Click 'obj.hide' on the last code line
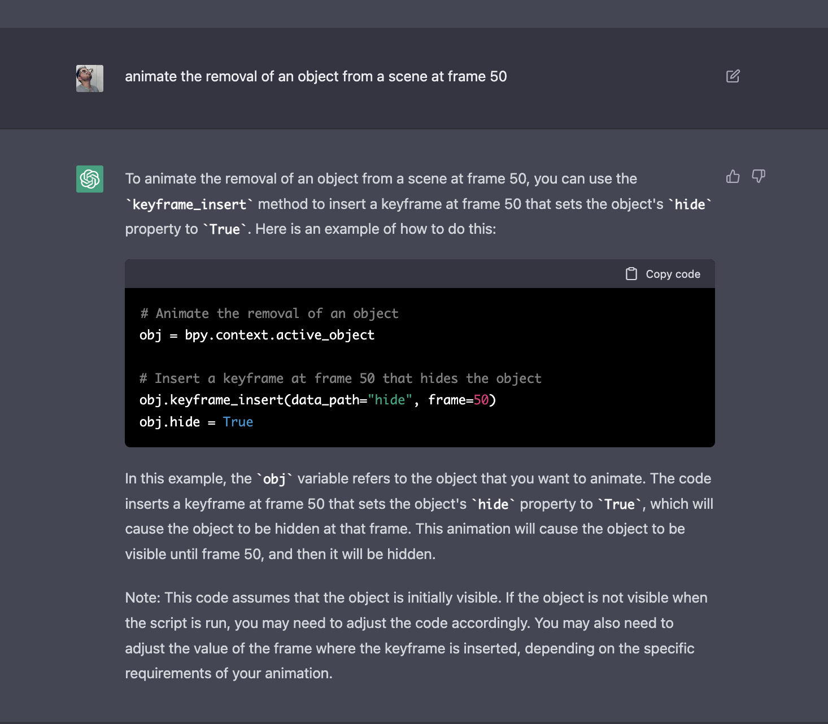828x724 pixels. pyautogui.click(x=169, y=422)
